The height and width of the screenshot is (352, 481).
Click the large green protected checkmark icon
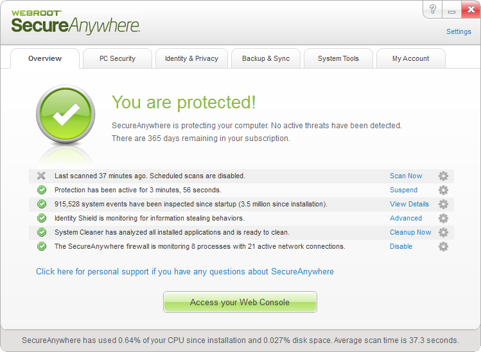point(66,115)
